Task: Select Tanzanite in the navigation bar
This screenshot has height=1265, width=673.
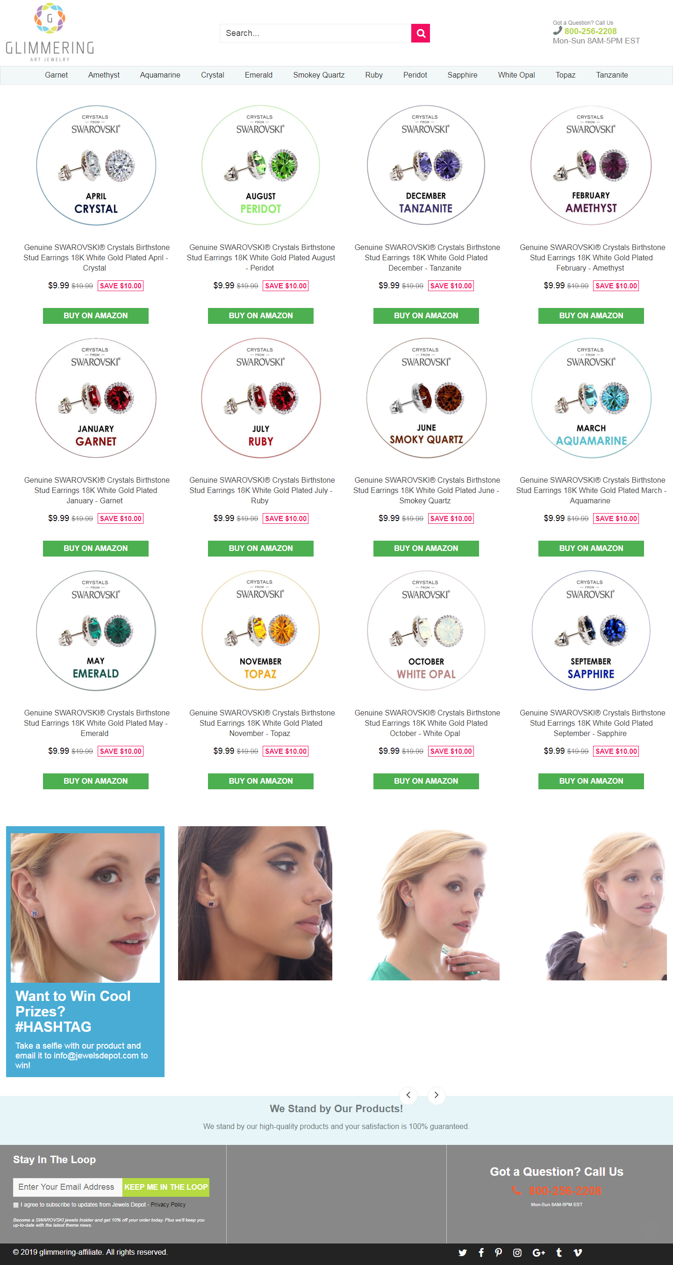Action: [x=612, y=75]
